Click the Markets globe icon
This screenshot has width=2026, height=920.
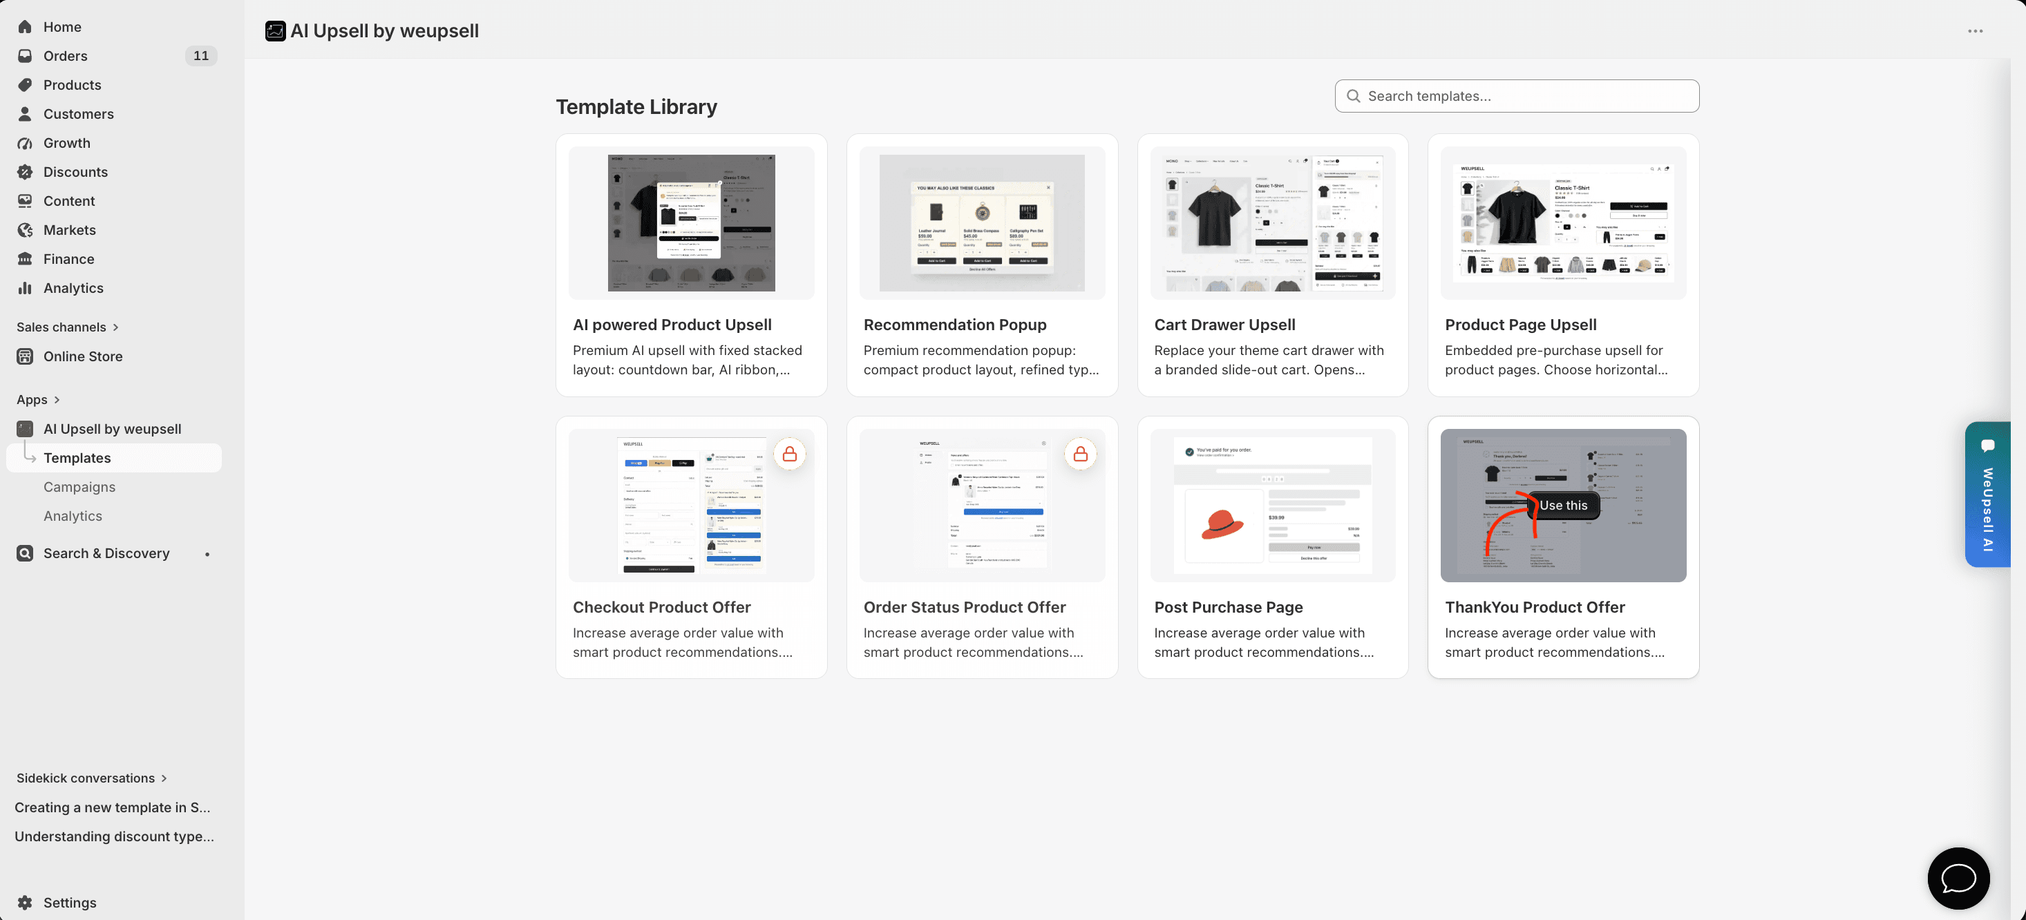(25, 231)
